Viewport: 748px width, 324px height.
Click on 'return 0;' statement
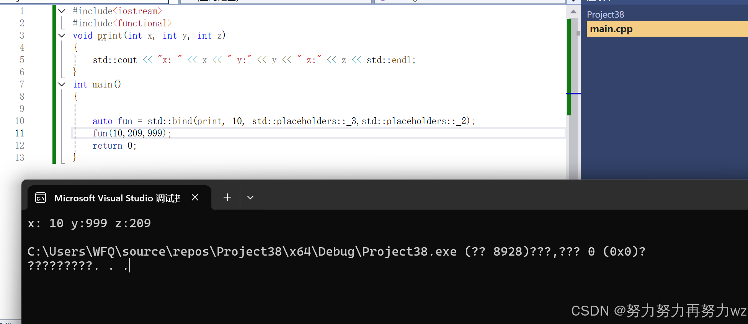[x=114, y=146]
